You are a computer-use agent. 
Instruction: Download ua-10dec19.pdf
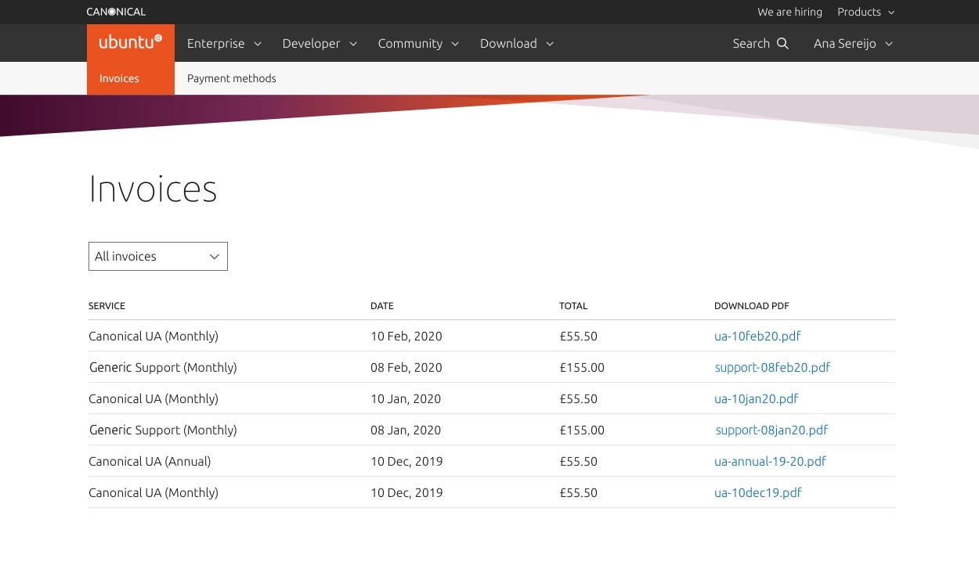click(x=758, y=492)
